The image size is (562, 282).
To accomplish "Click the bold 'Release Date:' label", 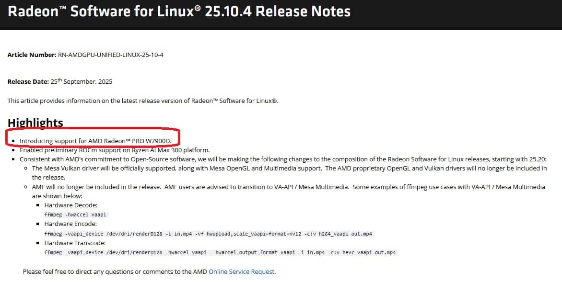I will (28, 82).
